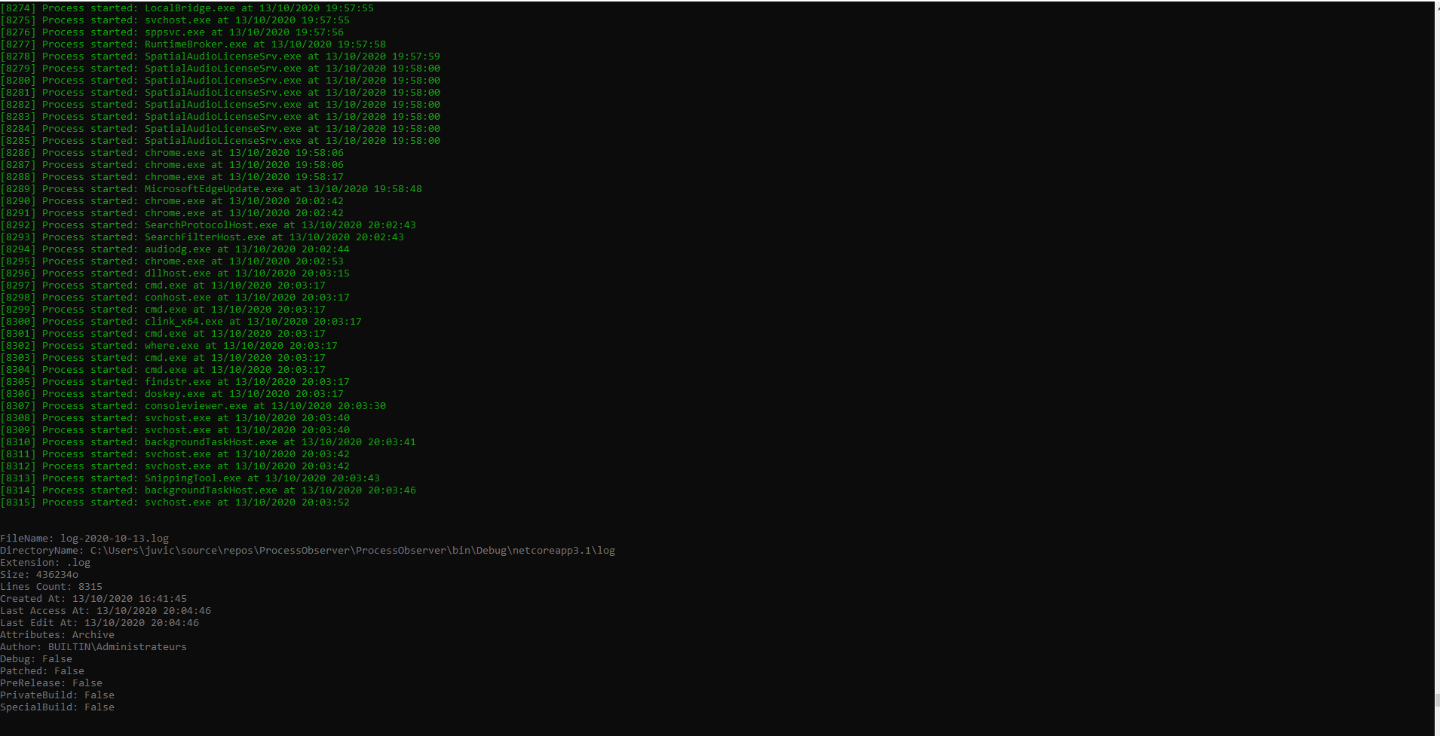Screen dimensions: 1440x736
Task: Select line [8302] where.exe
Action: (169, 346)
